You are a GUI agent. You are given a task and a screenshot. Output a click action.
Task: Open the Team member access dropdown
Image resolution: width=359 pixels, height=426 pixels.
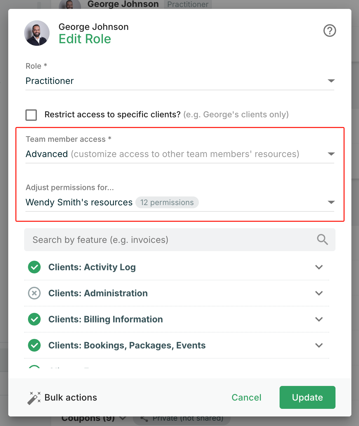point(179,154)
